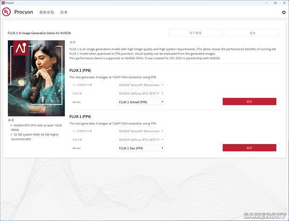The width and height of the screenshot is (289, 221).
Task: Click the 16GB VRAM requirement text
Action: (x=36, y=128)
